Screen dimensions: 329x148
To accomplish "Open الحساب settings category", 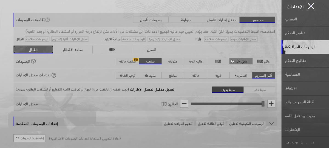I will 305,19.
